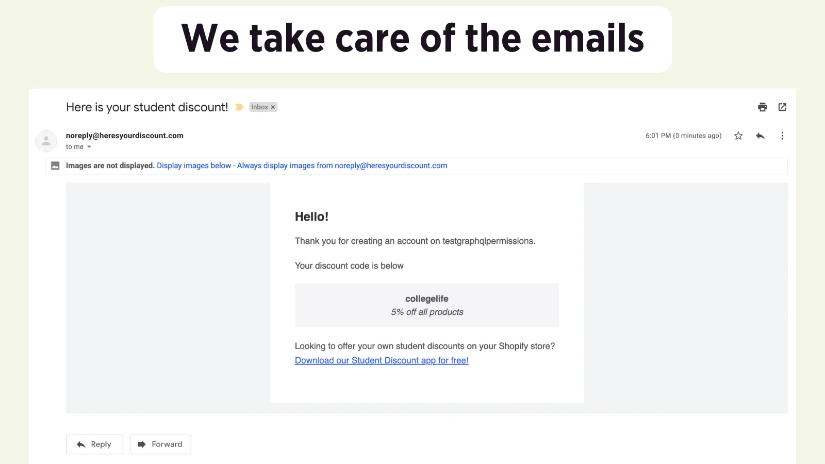Expand recipient details arrow next to 'to me'
The height and width of the screenshot is (464, 825).
[89, 147]
